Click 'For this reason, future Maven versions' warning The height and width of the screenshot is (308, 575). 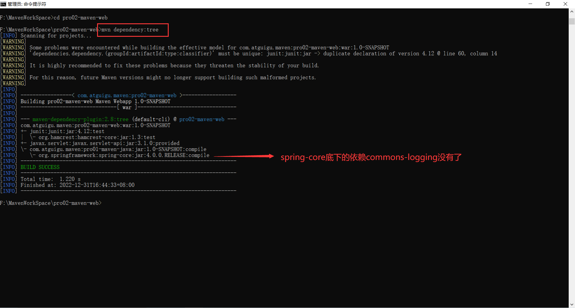tap(173, 77)
